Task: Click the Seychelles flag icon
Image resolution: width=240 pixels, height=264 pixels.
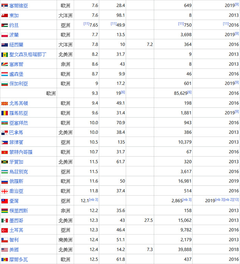Action: tap(4, 64)
